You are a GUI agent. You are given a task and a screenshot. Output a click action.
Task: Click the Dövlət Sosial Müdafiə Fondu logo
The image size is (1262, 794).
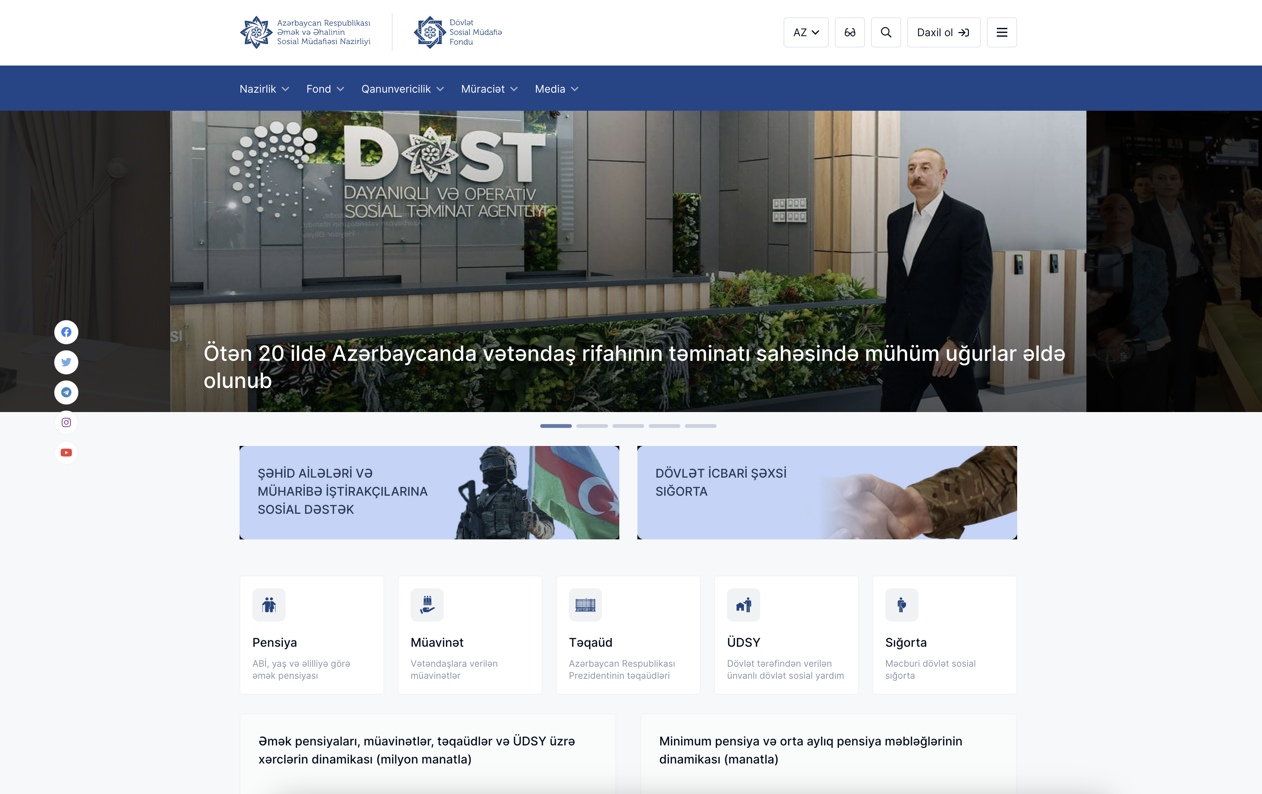click(x=458, y=32)
